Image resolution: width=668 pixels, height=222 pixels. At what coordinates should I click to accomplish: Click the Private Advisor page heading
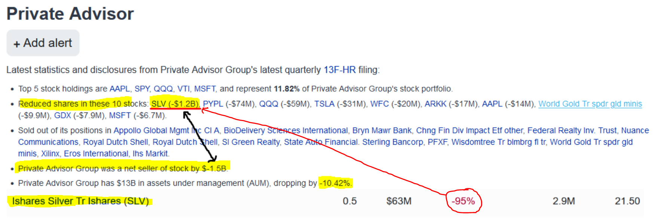(x=70, y=14)
